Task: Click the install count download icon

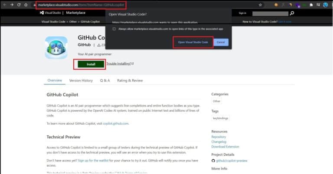Action: point(99,45)
